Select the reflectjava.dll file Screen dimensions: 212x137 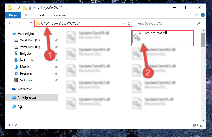click(162, 38)
